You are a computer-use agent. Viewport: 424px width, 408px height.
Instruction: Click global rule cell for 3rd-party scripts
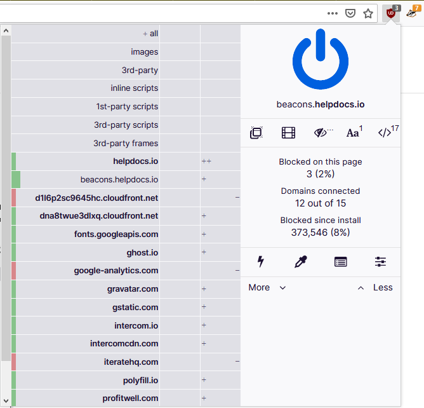[180, 125]
